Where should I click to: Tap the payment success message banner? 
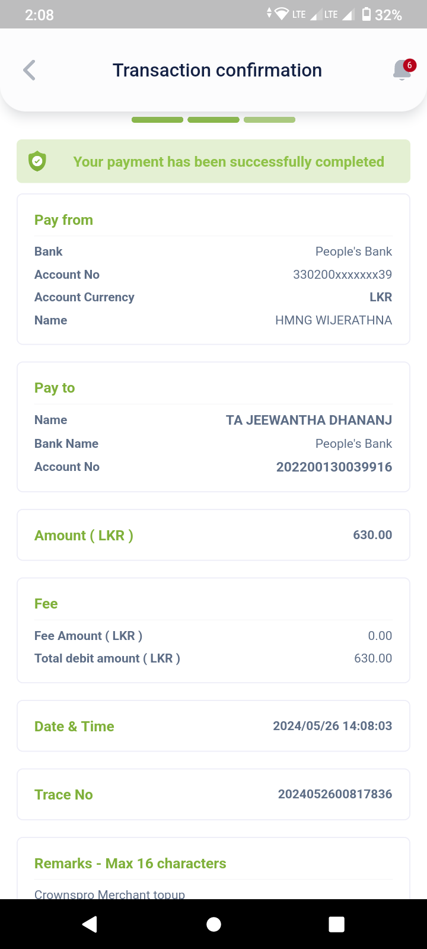point(228,162)
